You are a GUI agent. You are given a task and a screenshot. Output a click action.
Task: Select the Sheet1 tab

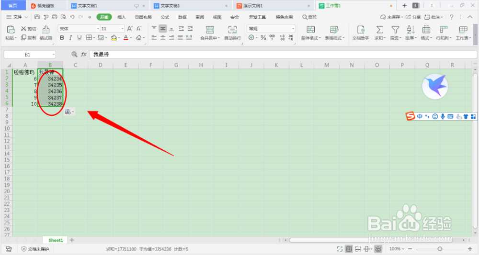(56, 240)
